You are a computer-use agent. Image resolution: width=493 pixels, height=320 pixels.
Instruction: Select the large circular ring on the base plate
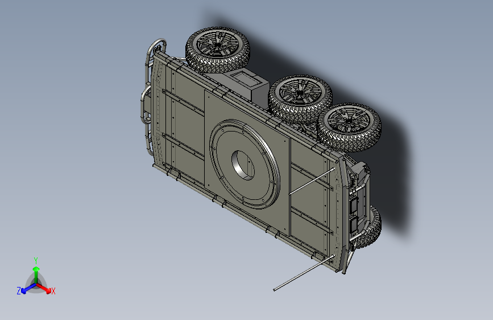(x=245, y=164)
